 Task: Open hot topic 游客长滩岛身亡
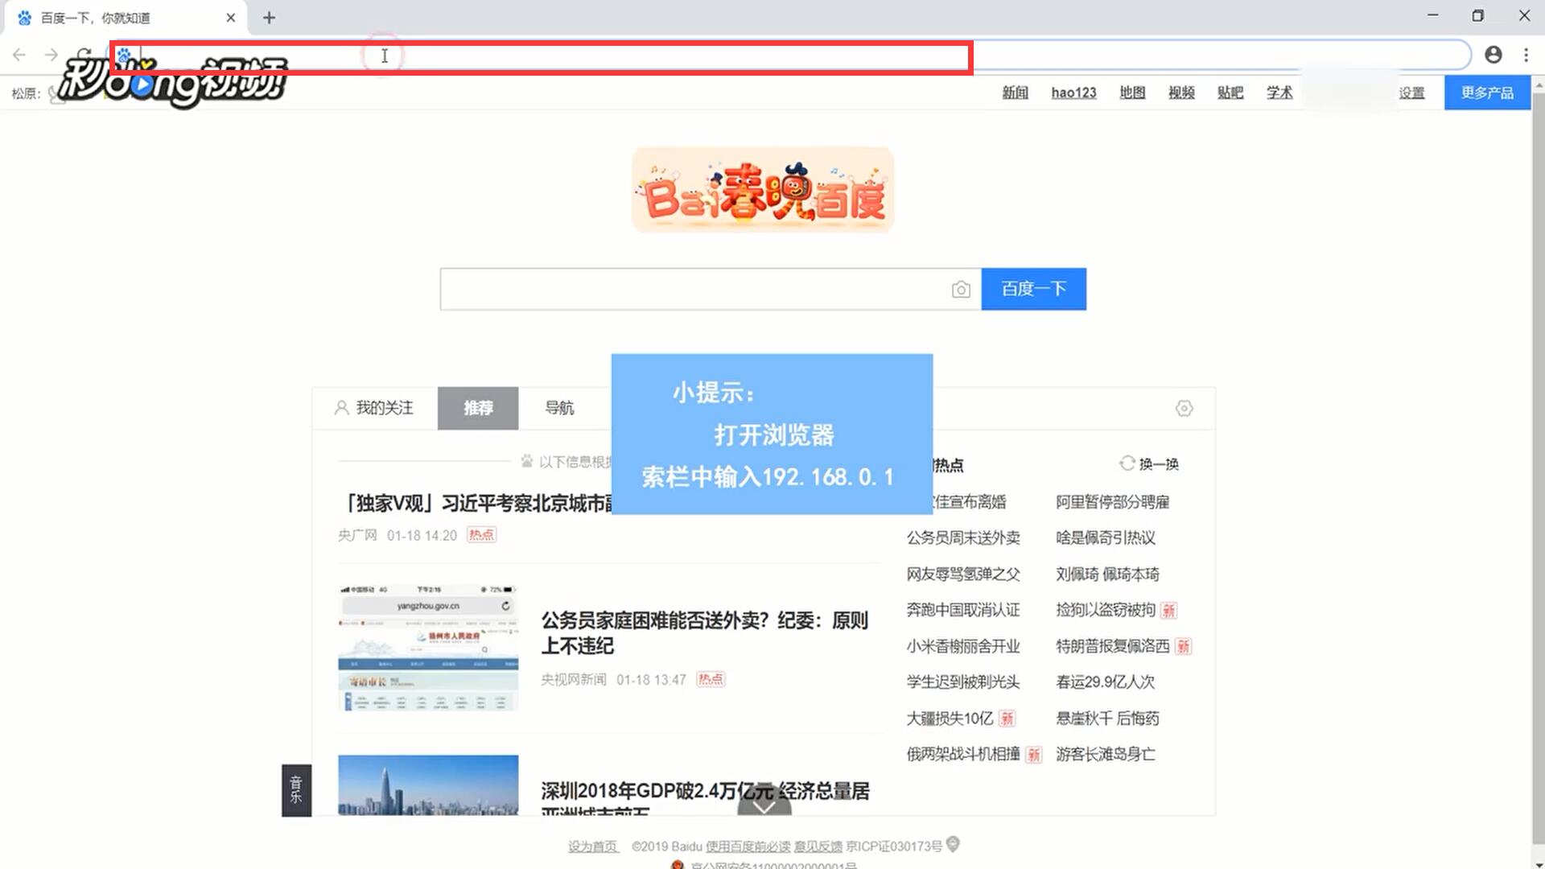[x=1105, y=754]
